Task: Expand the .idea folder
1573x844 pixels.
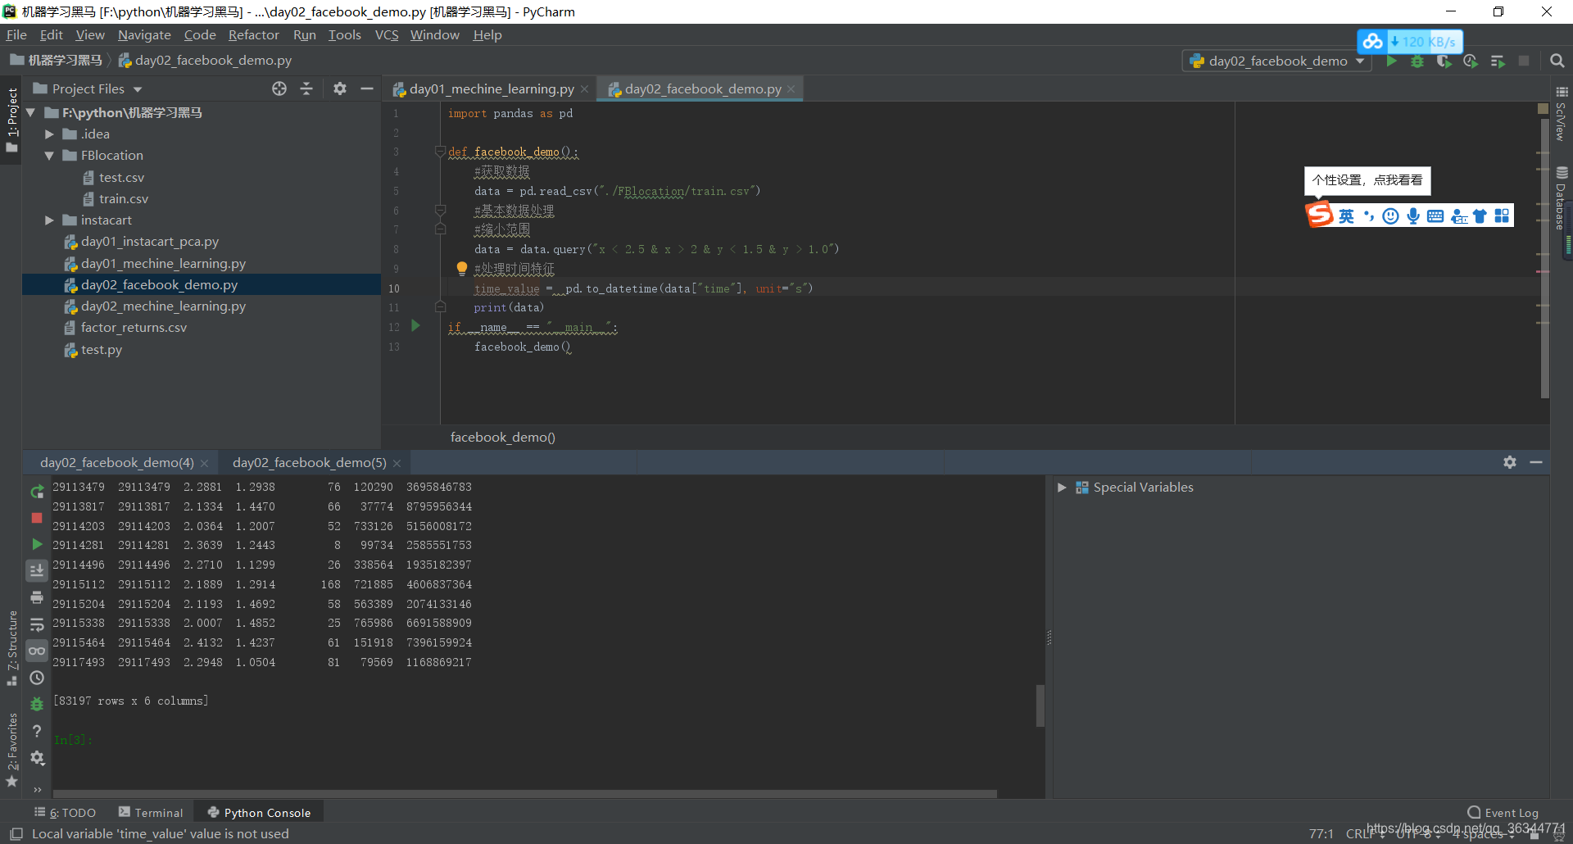Action: tap(49, 134)
